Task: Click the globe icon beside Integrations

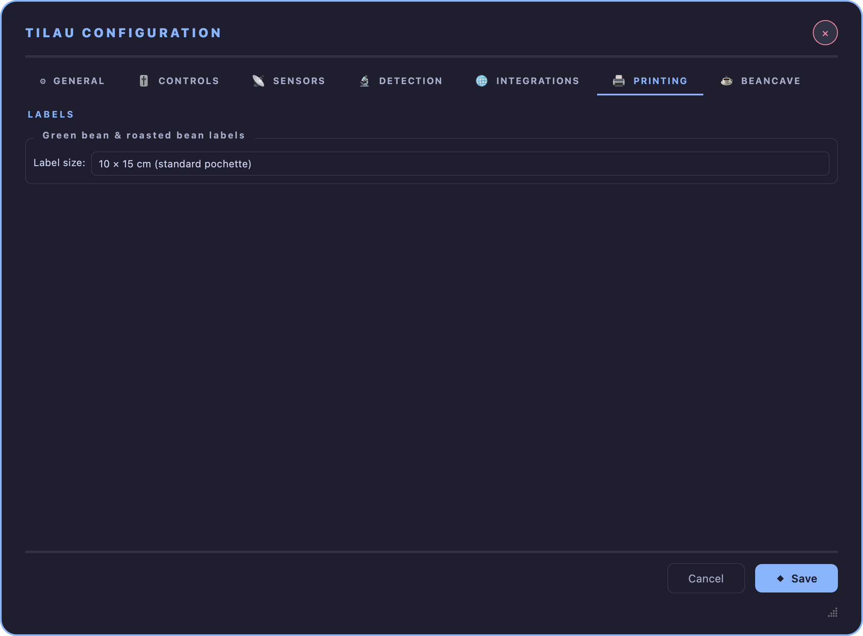Action: [x=482, y=81]
